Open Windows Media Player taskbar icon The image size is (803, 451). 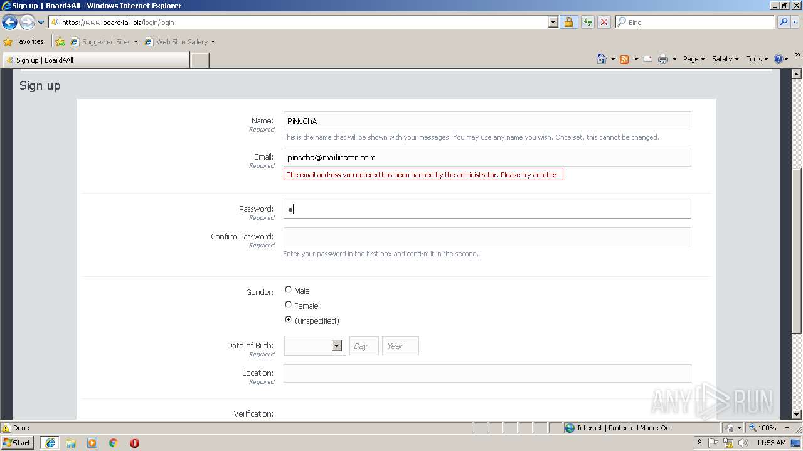tap(92, 443)
